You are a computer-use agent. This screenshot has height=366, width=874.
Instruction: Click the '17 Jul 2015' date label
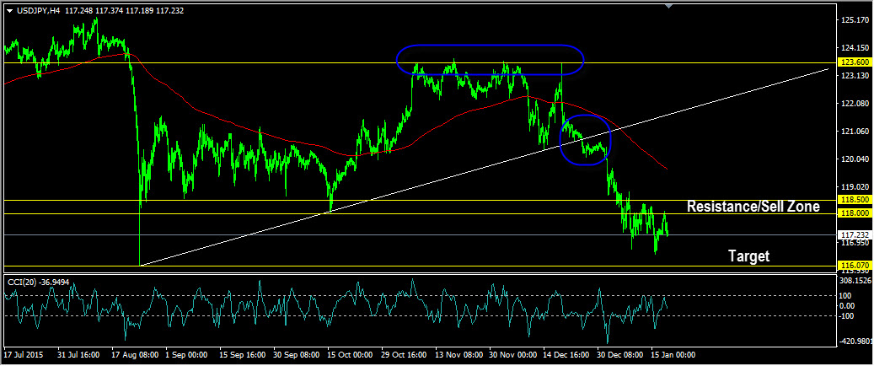point(22,354)
